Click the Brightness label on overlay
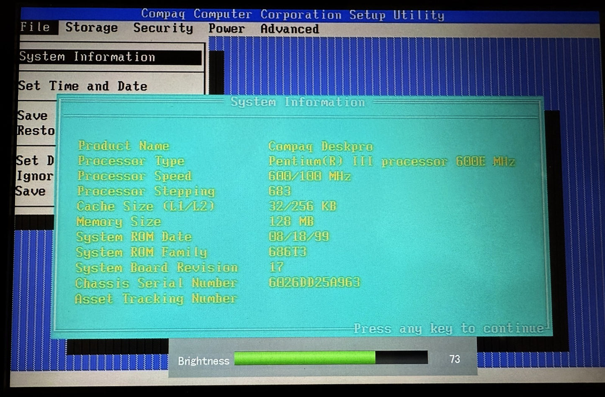This screenshot has height=397, width=605. click(x=203, y=361)
